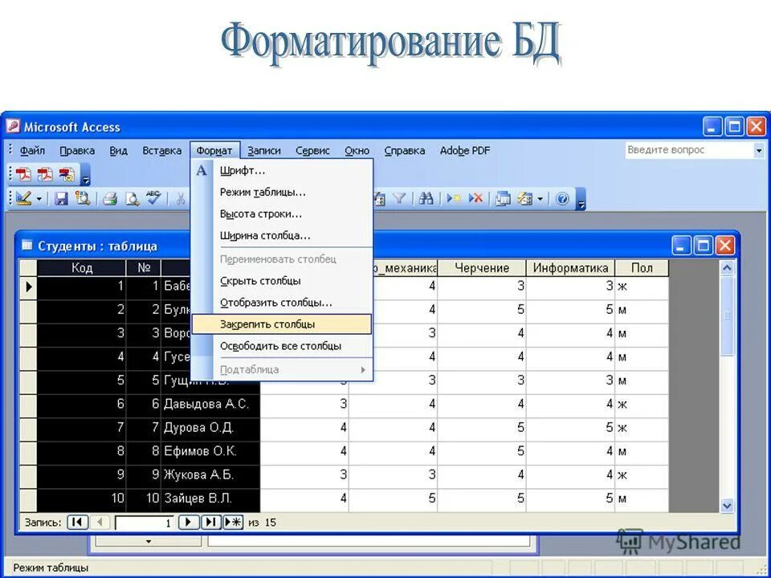
Task: Click the Find binoculars icon
Action: (426, 198)
